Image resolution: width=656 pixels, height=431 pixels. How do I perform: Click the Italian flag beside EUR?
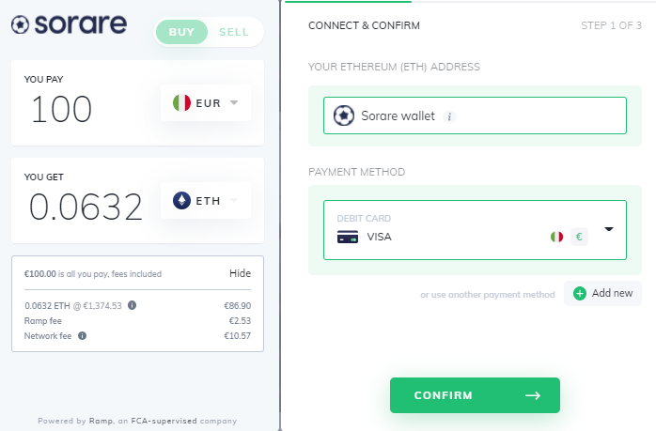click(181, 103)
